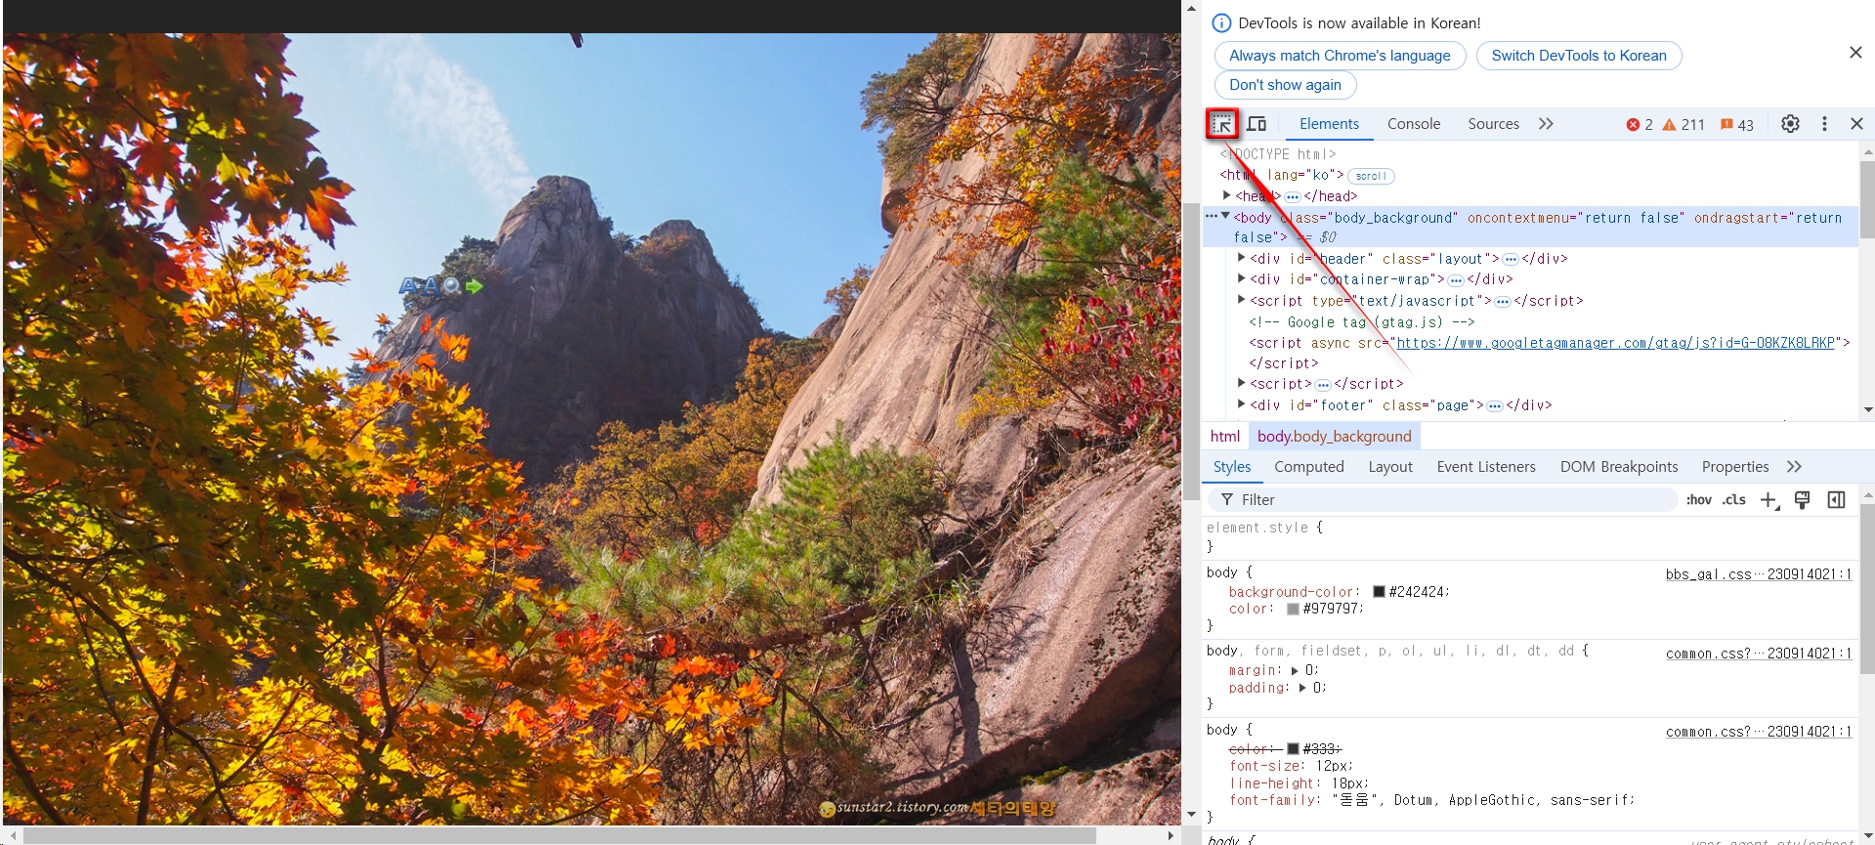Click the ellipsis inside the head element

point(1293,196)
